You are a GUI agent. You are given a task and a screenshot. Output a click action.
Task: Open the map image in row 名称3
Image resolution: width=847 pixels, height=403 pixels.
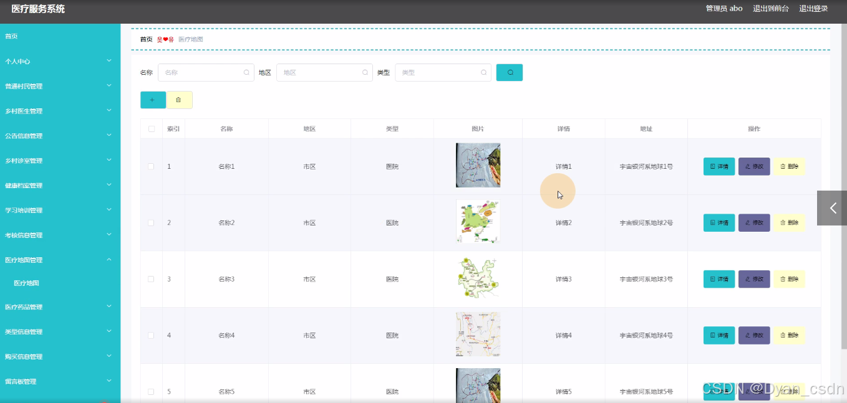coord(478,278)
